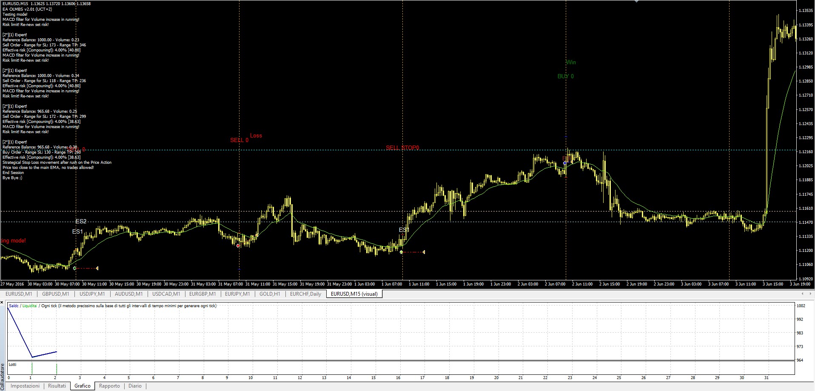This screenshot has height=391, width=815.
Task: Open the USDJPY,M1 chart tab
Action: click(92, 294)
